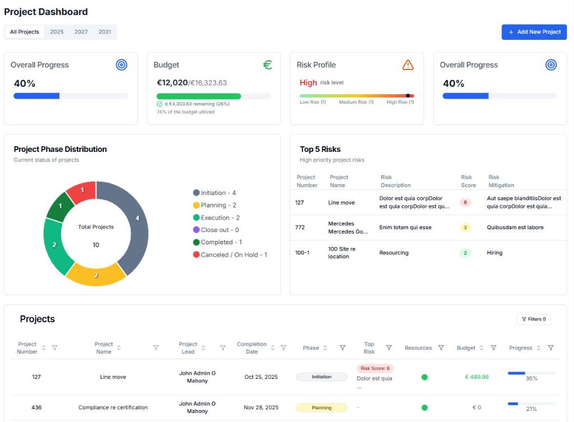The height and width of the screenshot is (422, 574).
Task: Open the filter funnel for Resources column
Action: (x=441, y=347)
